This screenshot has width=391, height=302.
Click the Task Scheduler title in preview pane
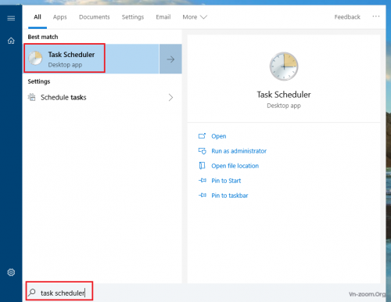point(284,95)
